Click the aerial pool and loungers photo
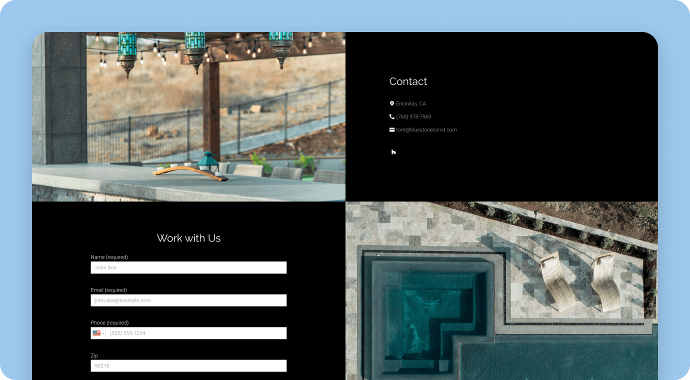 click(501, 290)
